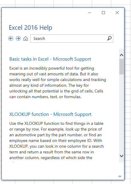Open the Help home page icon
Screen dimensions: 131x184
(x=25, y=38)
